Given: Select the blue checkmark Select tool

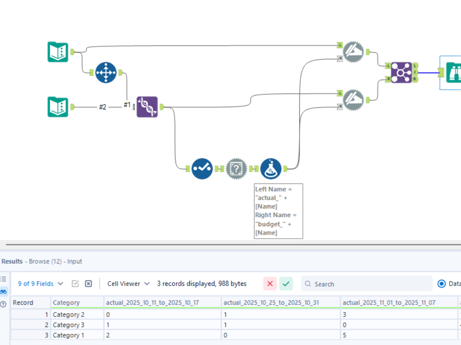Looking at the screenshot, I should tap(202, 169).
